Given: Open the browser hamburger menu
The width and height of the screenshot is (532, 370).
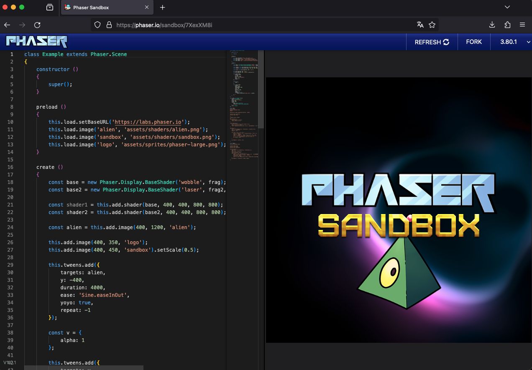Looking at the screenshot, I should 522,25.
